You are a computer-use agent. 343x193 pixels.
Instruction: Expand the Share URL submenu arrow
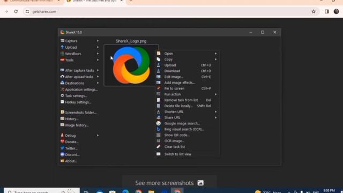(x=215, y=117)
